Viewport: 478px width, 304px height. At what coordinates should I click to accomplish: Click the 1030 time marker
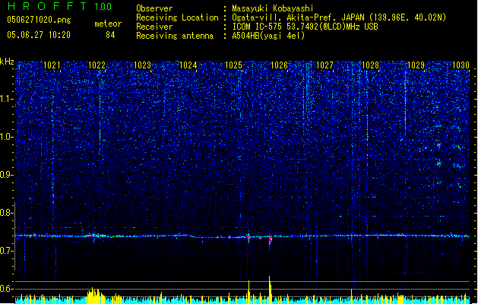point(461,65)
